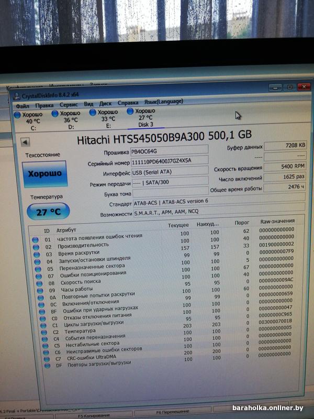Screen dimensions: 314x419
Task: Select Циклы загрузки/выгрузки attribute text
Action: 94,324
